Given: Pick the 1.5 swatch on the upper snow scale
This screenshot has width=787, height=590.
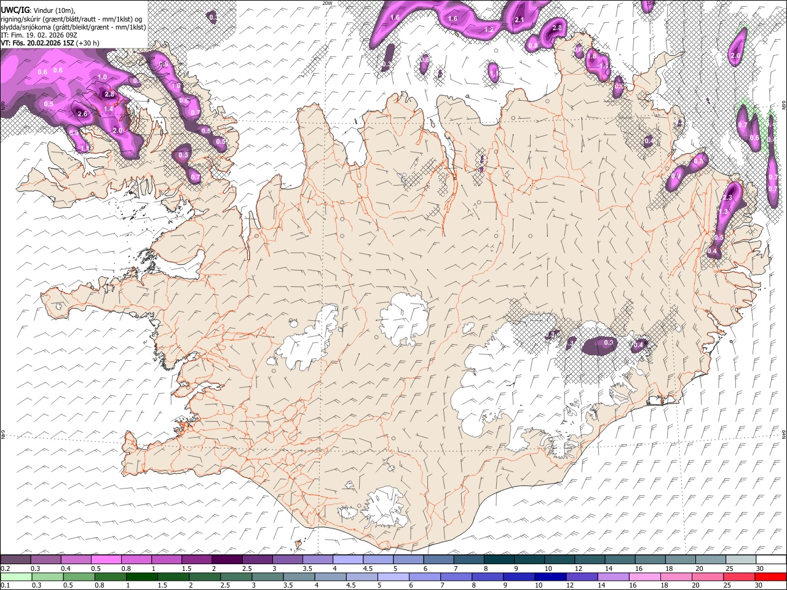Looking at the screenshot, I should 196,560.
